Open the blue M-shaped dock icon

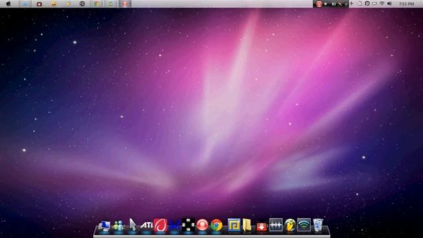tap(174, 225)
